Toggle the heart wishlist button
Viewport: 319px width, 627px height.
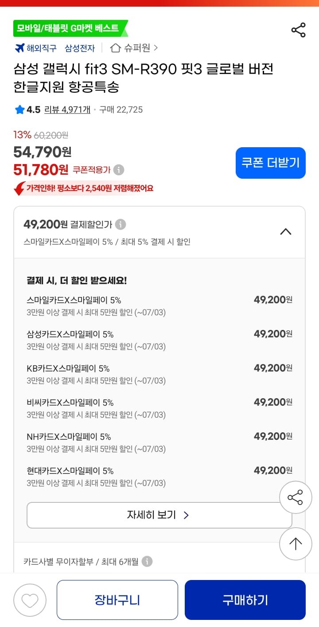30,600
